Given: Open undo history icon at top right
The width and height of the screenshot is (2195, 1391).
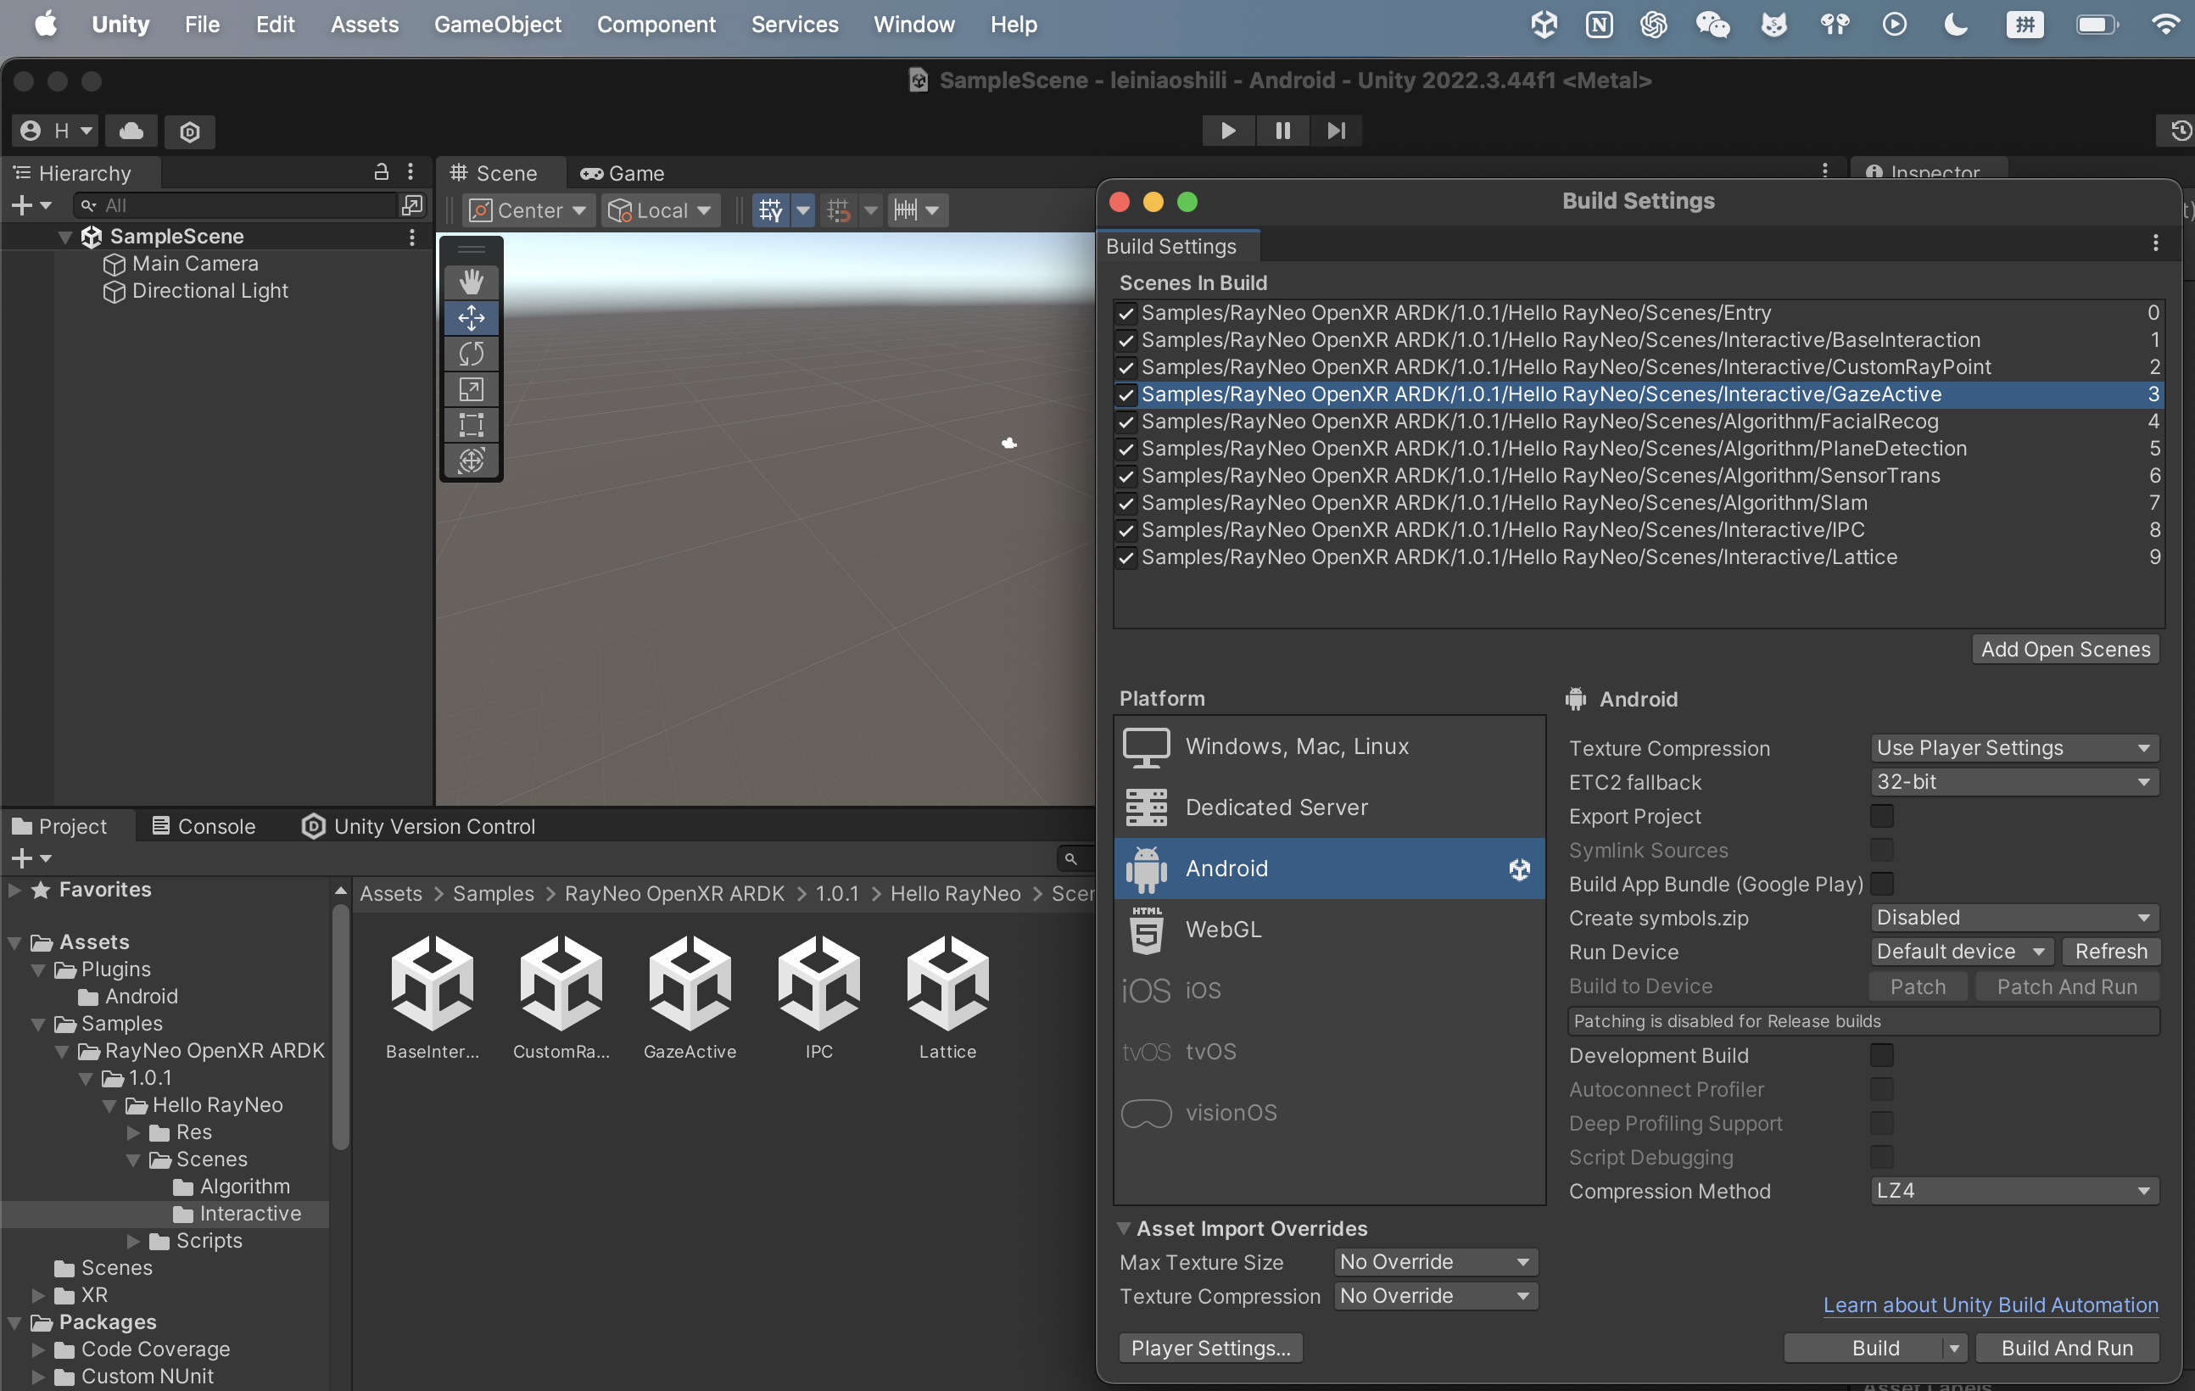Looking at the screenshot, I should (2179, 131).
